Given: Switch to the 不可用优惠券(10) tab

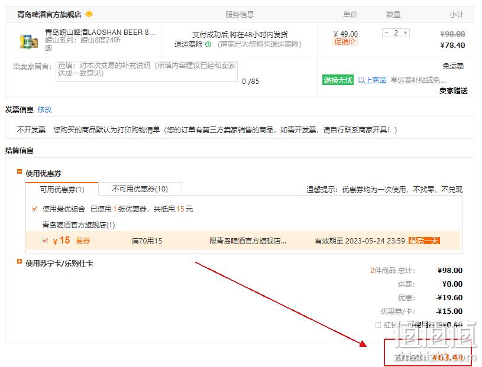Looking at the screenshot, I should (140, 189).
